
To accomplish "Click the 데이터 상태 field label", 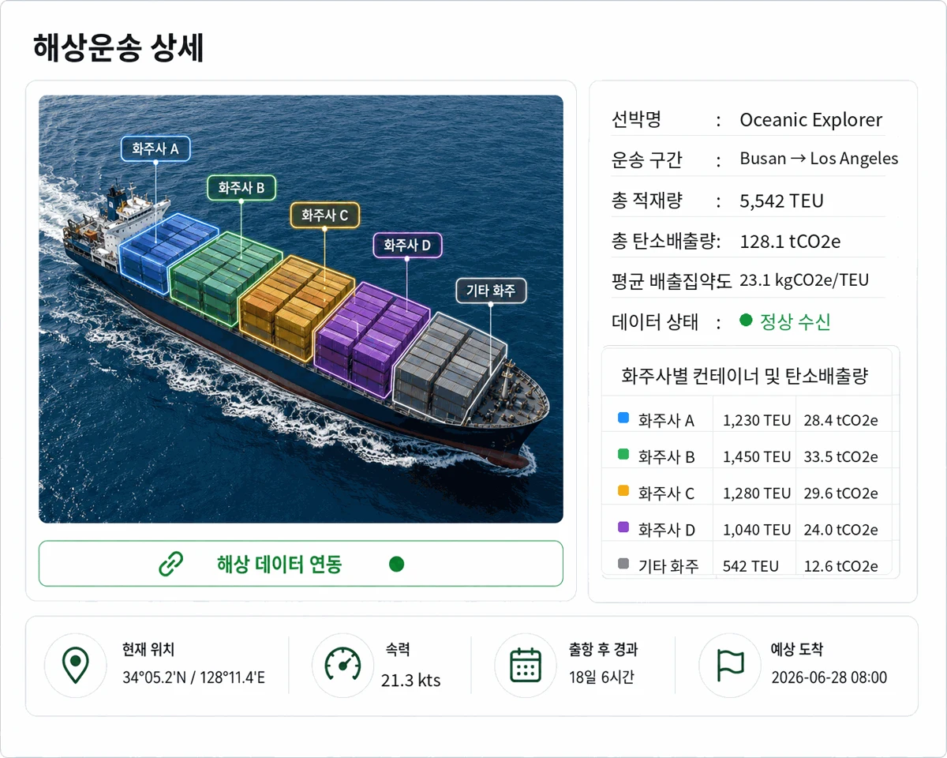I will 655,321.
